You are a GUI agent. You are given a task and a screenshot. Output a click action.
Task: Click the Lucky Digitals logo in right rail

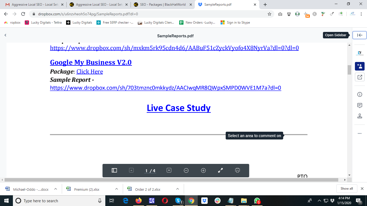pos(360,53)
